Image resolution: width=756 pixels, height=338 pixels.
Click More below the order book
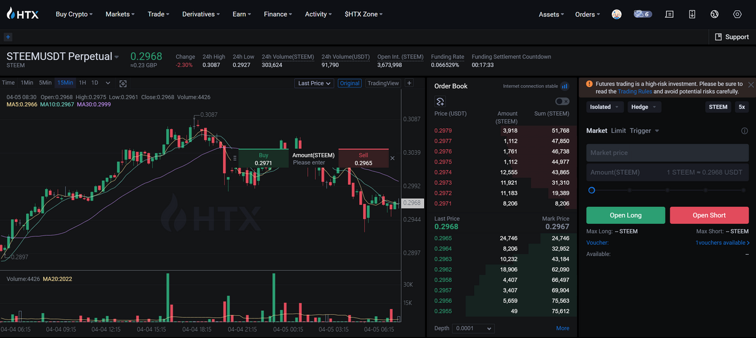563,328
